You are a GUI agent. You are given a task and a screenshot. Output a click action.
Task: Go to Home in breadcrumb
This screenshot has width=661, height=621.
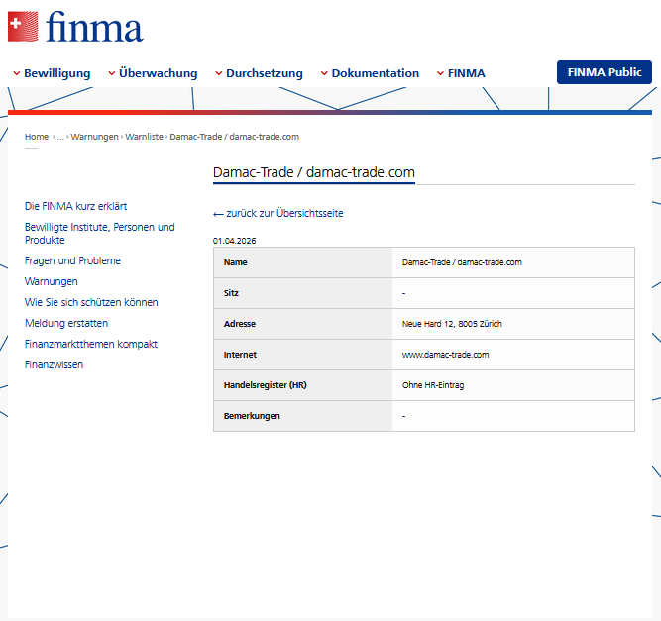(37, 137)
